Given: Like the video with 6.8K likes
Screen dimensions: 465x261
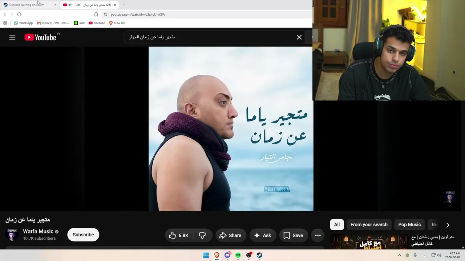Looking at the screenshot, I should (179, 235).
